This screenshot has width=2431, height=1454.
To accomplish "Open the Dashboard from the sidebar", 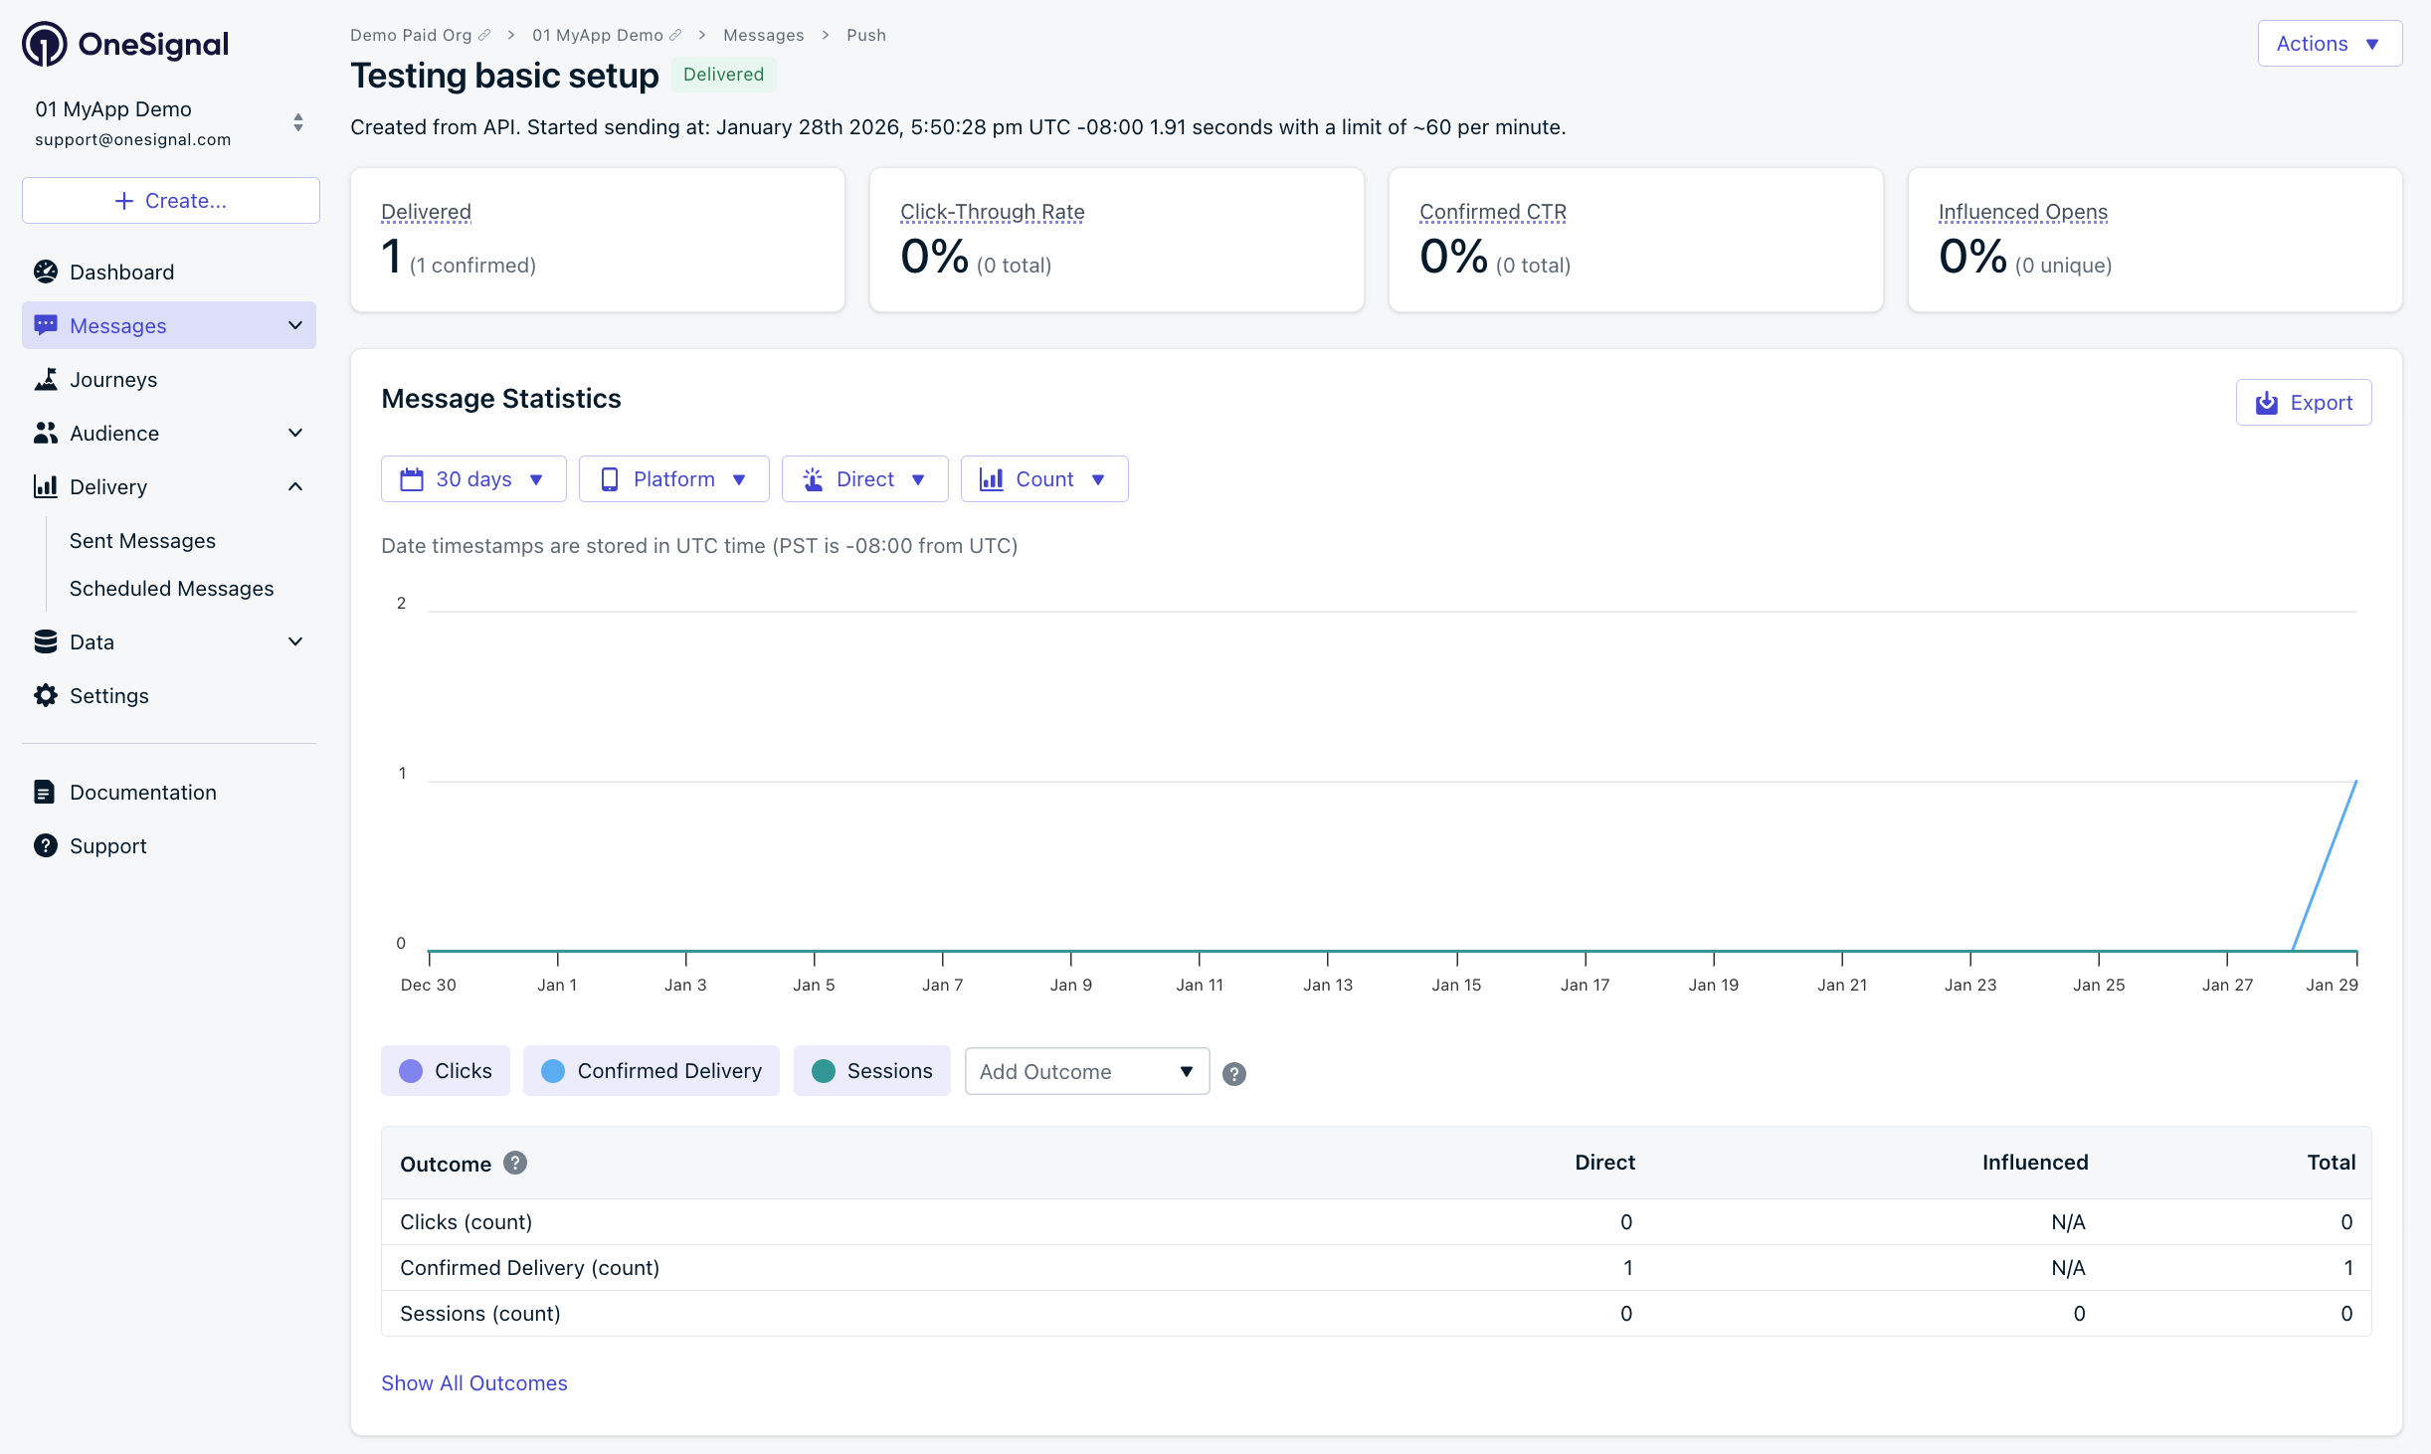I will pyautogui.click(x=121, y=272).
